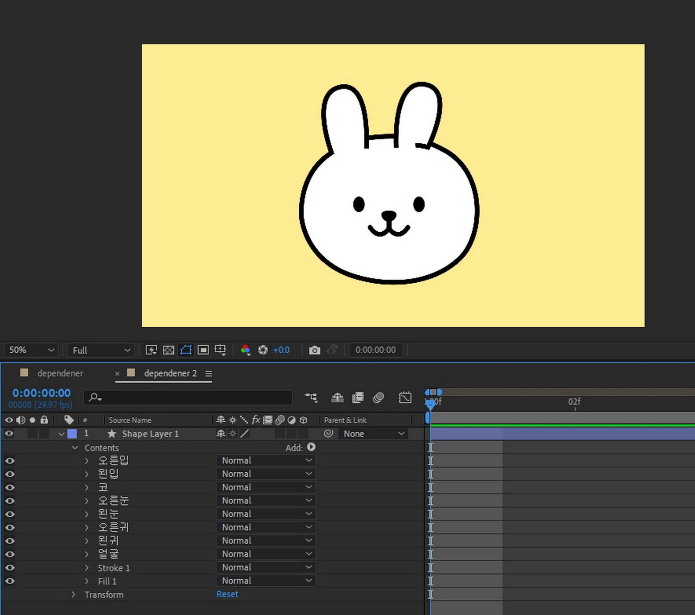The height and width of the screenshot is (615, 695).
Task: Expand the Transform property group
Action: coord(73,595)
